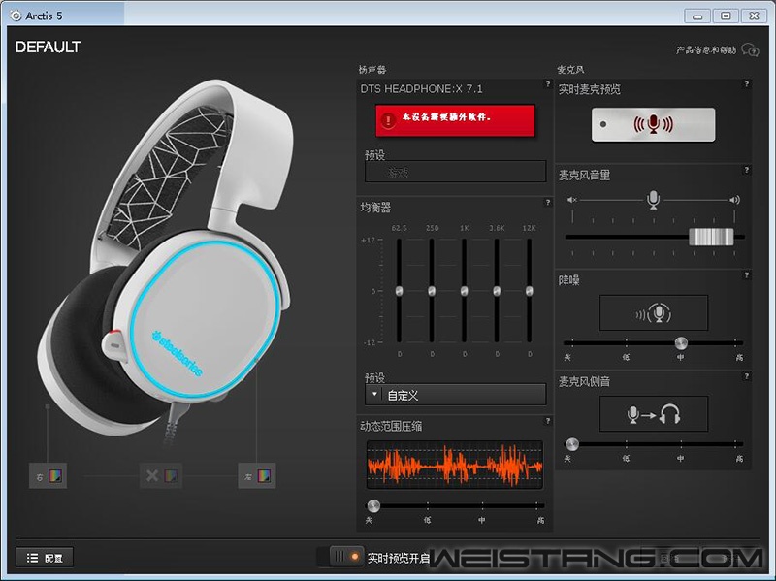Click the Arctis 5 title bar app icon
The width and height of the screenshot is (776, 581).
click(16, 16)
